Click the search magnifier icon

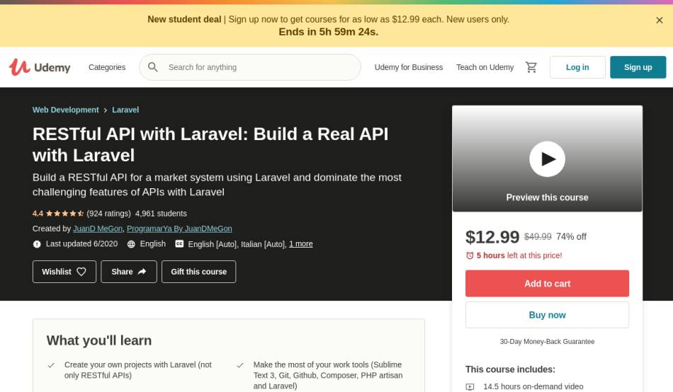(x=153, y=67)
